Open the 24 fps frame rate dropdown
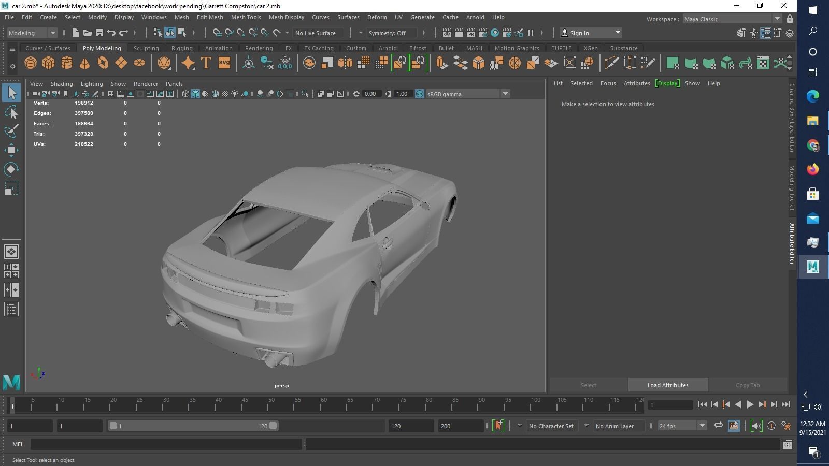 pos(682,426)
